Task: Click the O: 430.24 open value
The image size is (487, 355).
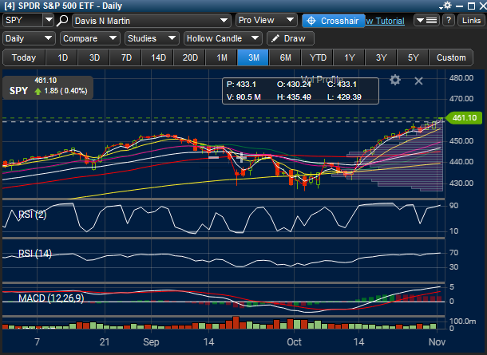Action: click(x=294, y=85)
